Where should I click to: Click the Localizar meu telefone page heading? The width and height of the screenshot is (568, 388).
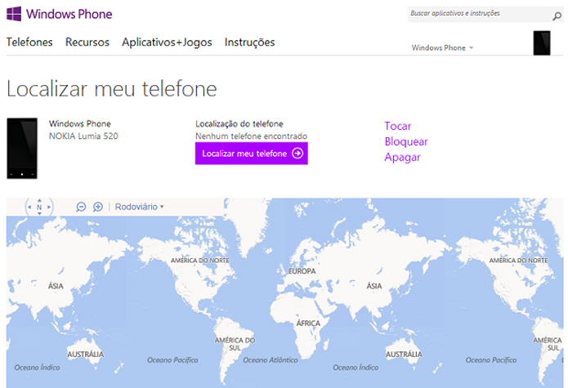[112, 89]
